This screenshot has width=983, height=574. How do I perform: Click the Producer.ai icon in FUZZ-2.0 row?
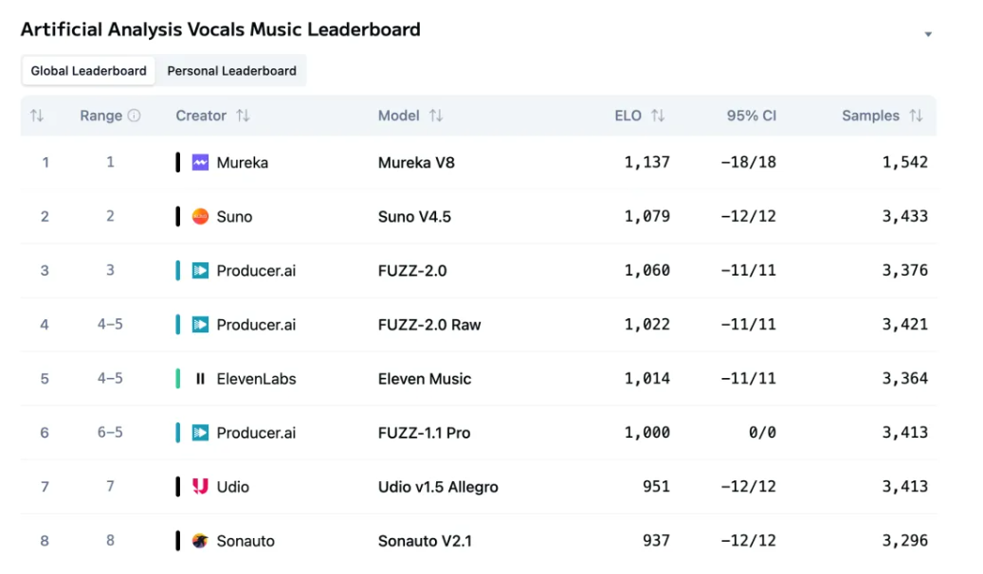pyautogui.click(x=200, y=271)
